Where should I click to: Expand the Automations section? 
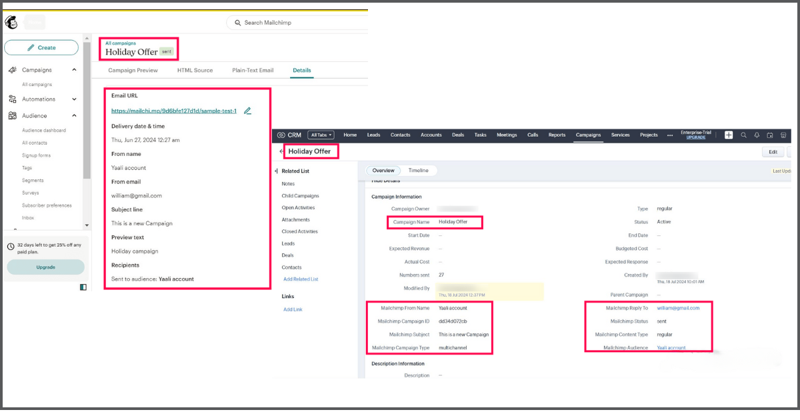[x=74, y=99]
